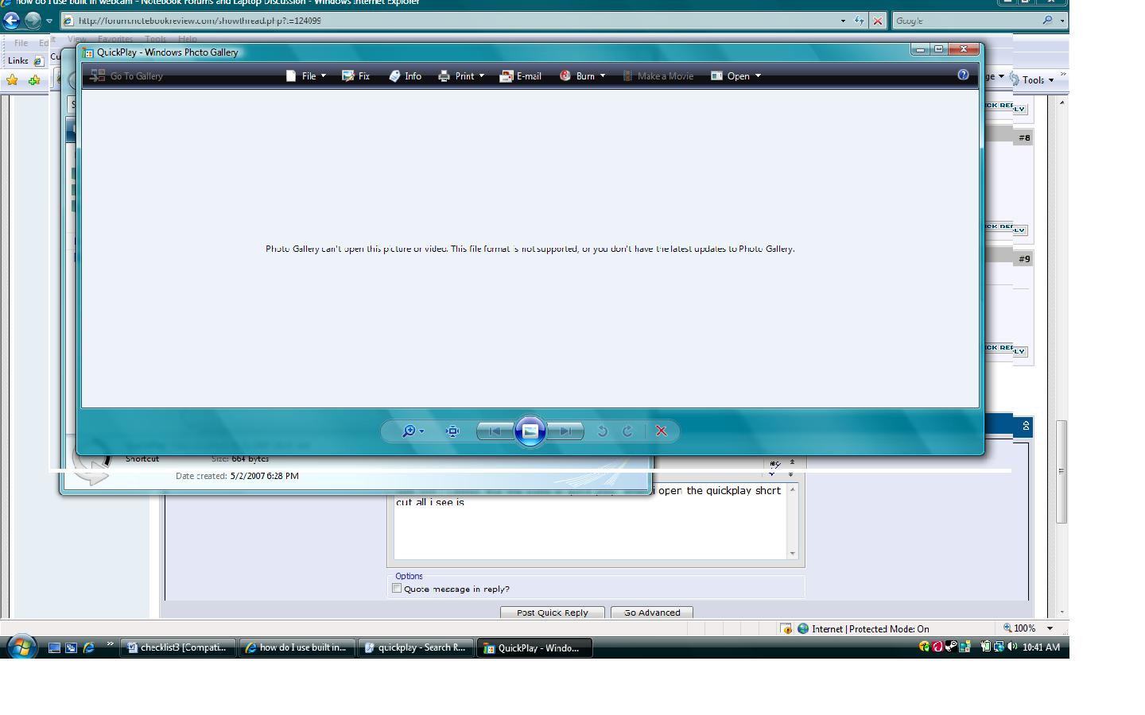Rotate the picture clockwise
This screenshot has width=1145, height=715.
pos(627,431)
